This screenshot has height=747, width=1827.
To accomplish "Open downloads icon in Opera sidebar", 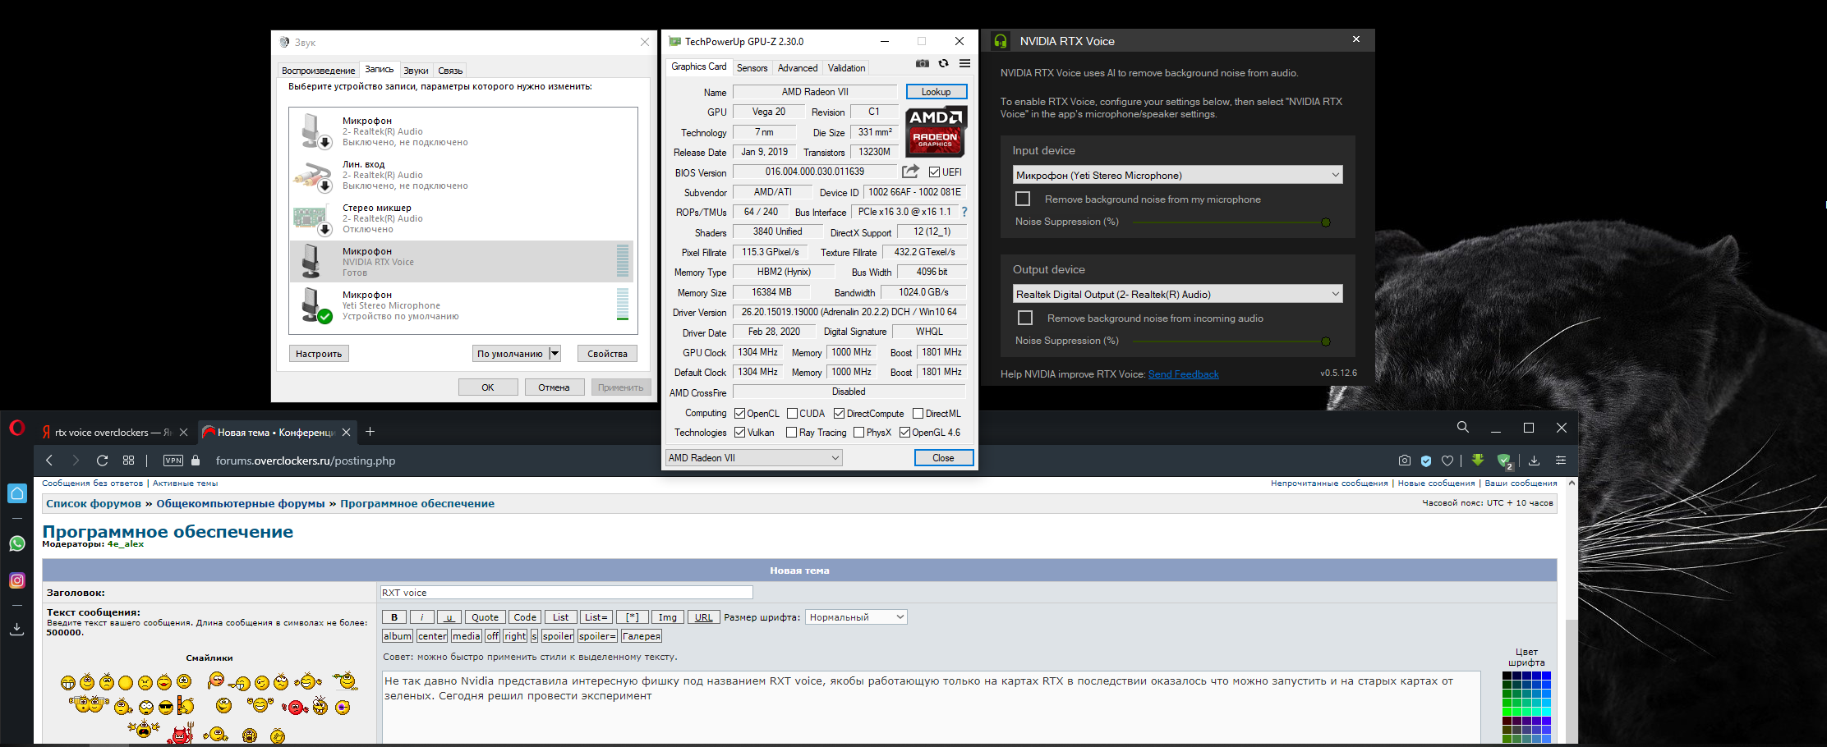I will 17,629.
